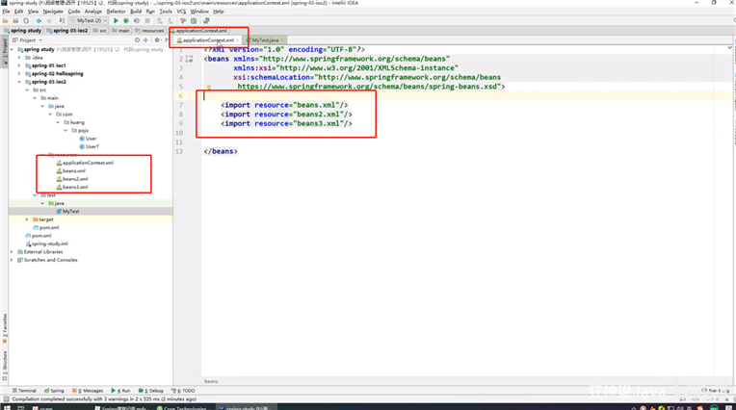This screenshot has height=410, width=736.
Task: Expand the spring-01-ioc1 module
Action: pyautogui.click(x=19, y=65)
